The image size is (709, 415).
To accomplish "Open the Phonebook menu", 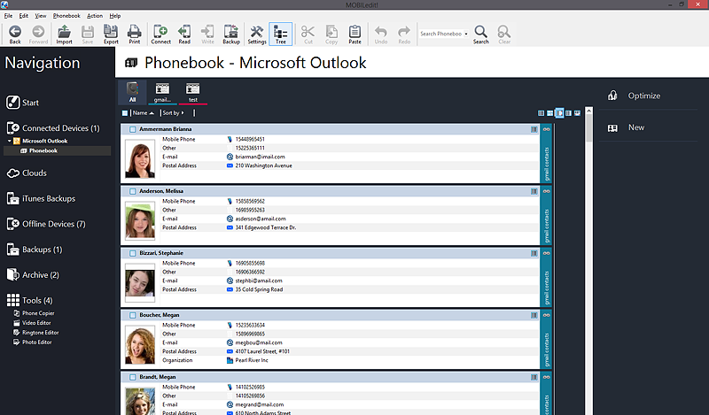I will click(66, 16).
